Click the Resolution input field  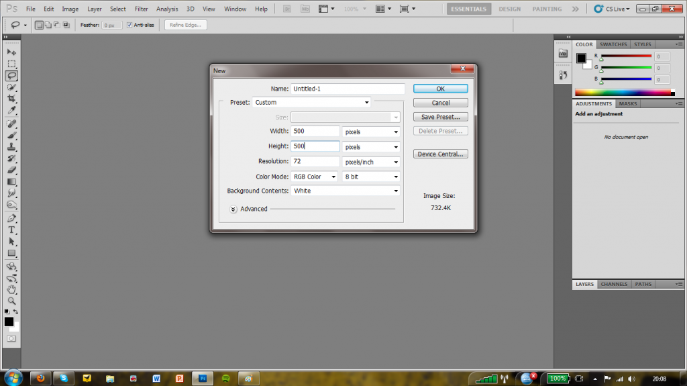click(x=315, y=161)
